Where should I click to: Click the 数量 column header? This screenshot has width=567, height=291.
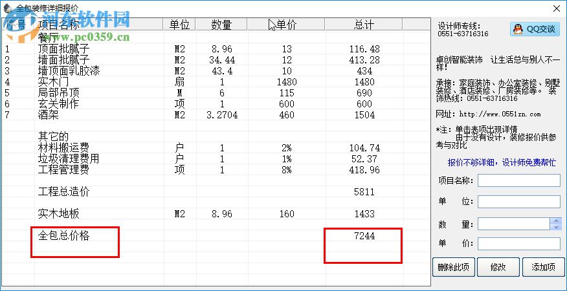[221, 25]
